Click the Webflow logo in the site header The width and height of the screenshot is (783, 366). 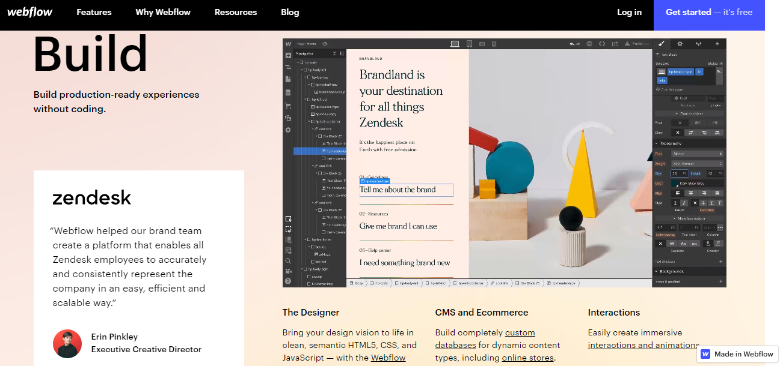(29, 12)
